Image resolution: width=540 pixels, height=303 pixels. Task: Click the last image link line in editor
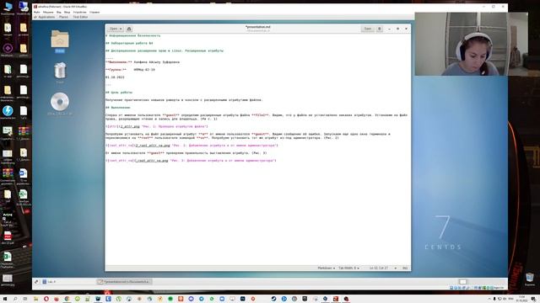pos(191,161)
